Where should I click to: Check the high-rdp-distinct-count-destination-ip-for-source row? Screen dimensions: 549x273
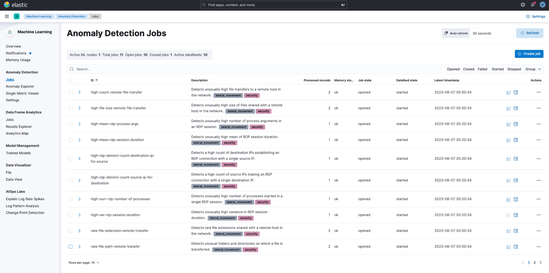[71, 159]
